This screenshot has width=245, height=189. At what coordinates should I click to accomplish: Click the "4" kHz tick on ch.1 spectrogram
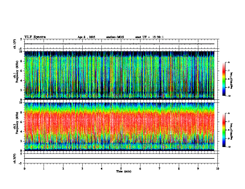pos(22,81)
